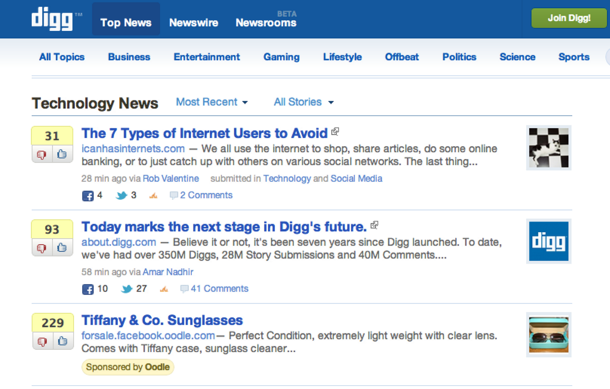610x389 pixels.
Task: Open the Newsrooms beta tab
Action: [x=266, y=22]
